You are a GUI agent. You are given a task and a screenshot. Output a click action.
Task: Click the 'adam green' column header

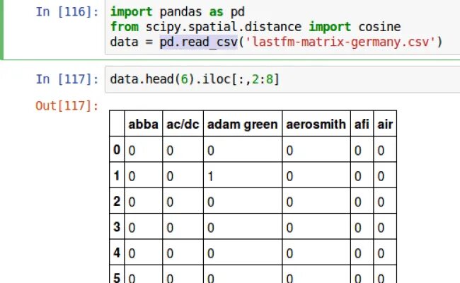tap(242, 125)
